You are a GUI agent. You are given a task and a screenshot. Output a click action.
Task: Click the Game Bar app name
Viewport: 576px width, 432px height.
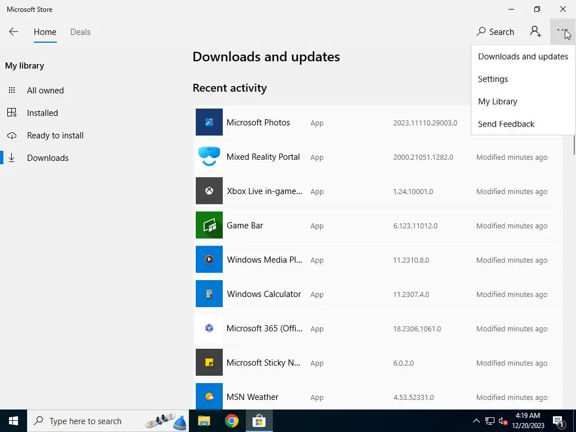[x=245, y=226]
